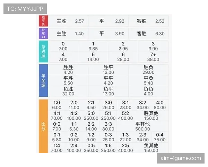Pick score 4:0 at 80.00
This screenshot has width=208, height=167.
click(160, 105)
